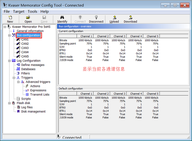Collapse the Kvaser Memorator Pro 5xHS root node
The height and width of the screenshot is (141, 192).
click(x=5, y=27)
